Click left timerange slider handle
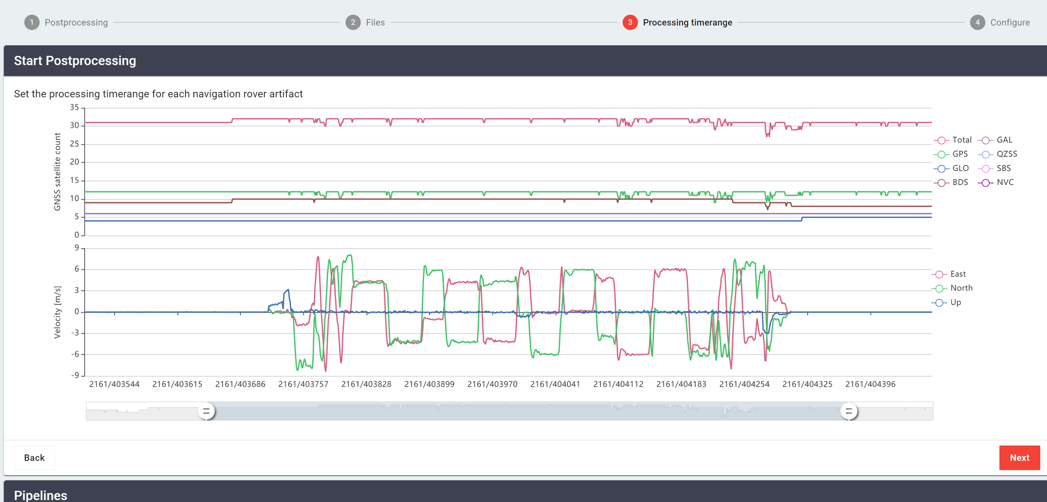Viewport: 1047px width, 502px height. pyautogui.click(x=206, y=411)
